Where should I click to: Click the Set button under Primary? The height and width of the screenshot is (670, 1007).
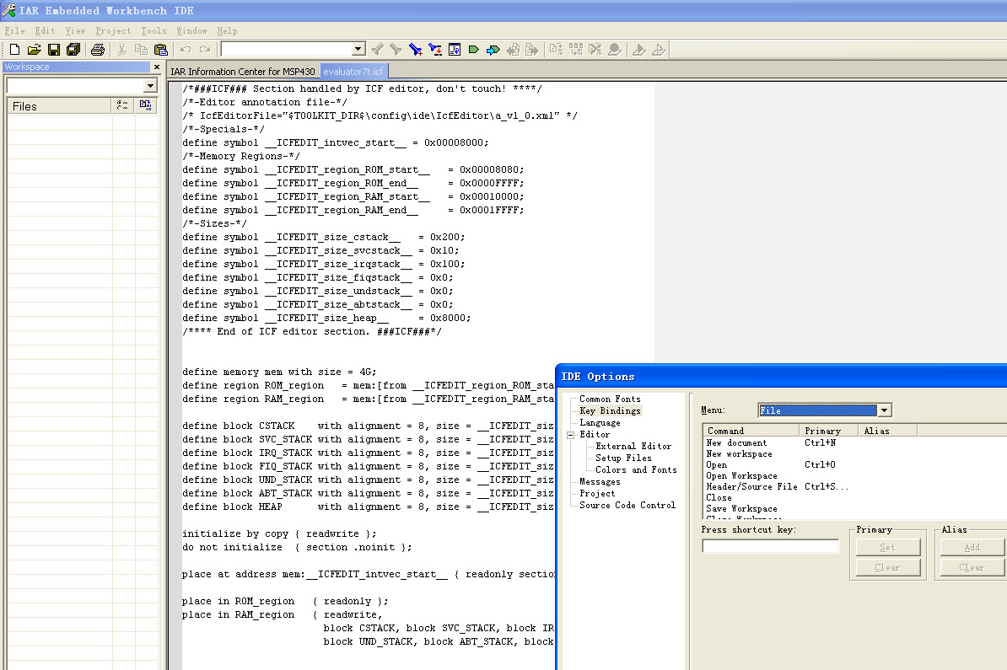click(x=887, y=547)
